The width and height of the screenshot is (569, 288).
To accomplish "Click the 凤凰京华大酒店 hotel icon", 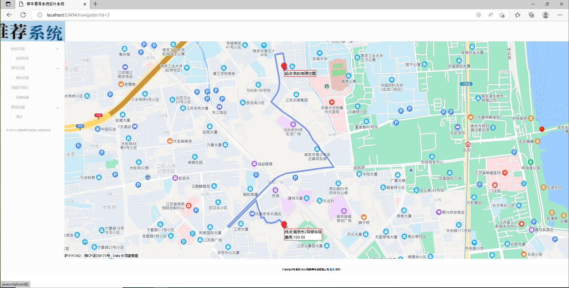I will [252, 214].
